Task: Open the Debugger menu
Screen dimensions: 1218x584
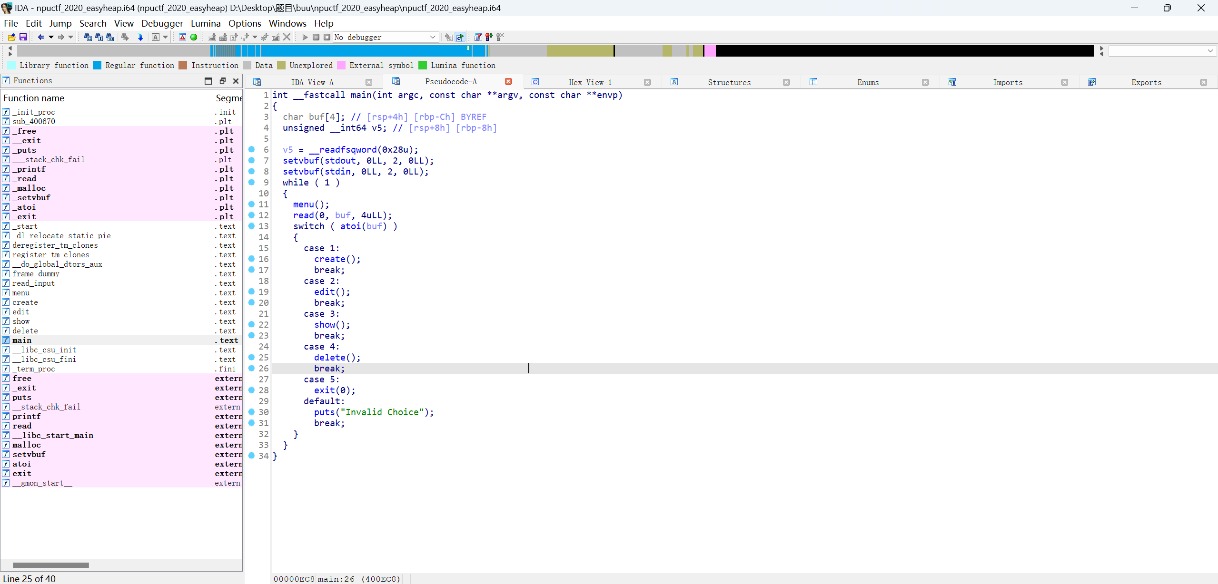Action: (x=162, y=23)
